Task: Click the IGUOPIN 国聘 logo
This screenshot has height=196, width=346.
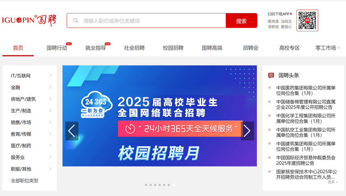Action: click(29, 20)
